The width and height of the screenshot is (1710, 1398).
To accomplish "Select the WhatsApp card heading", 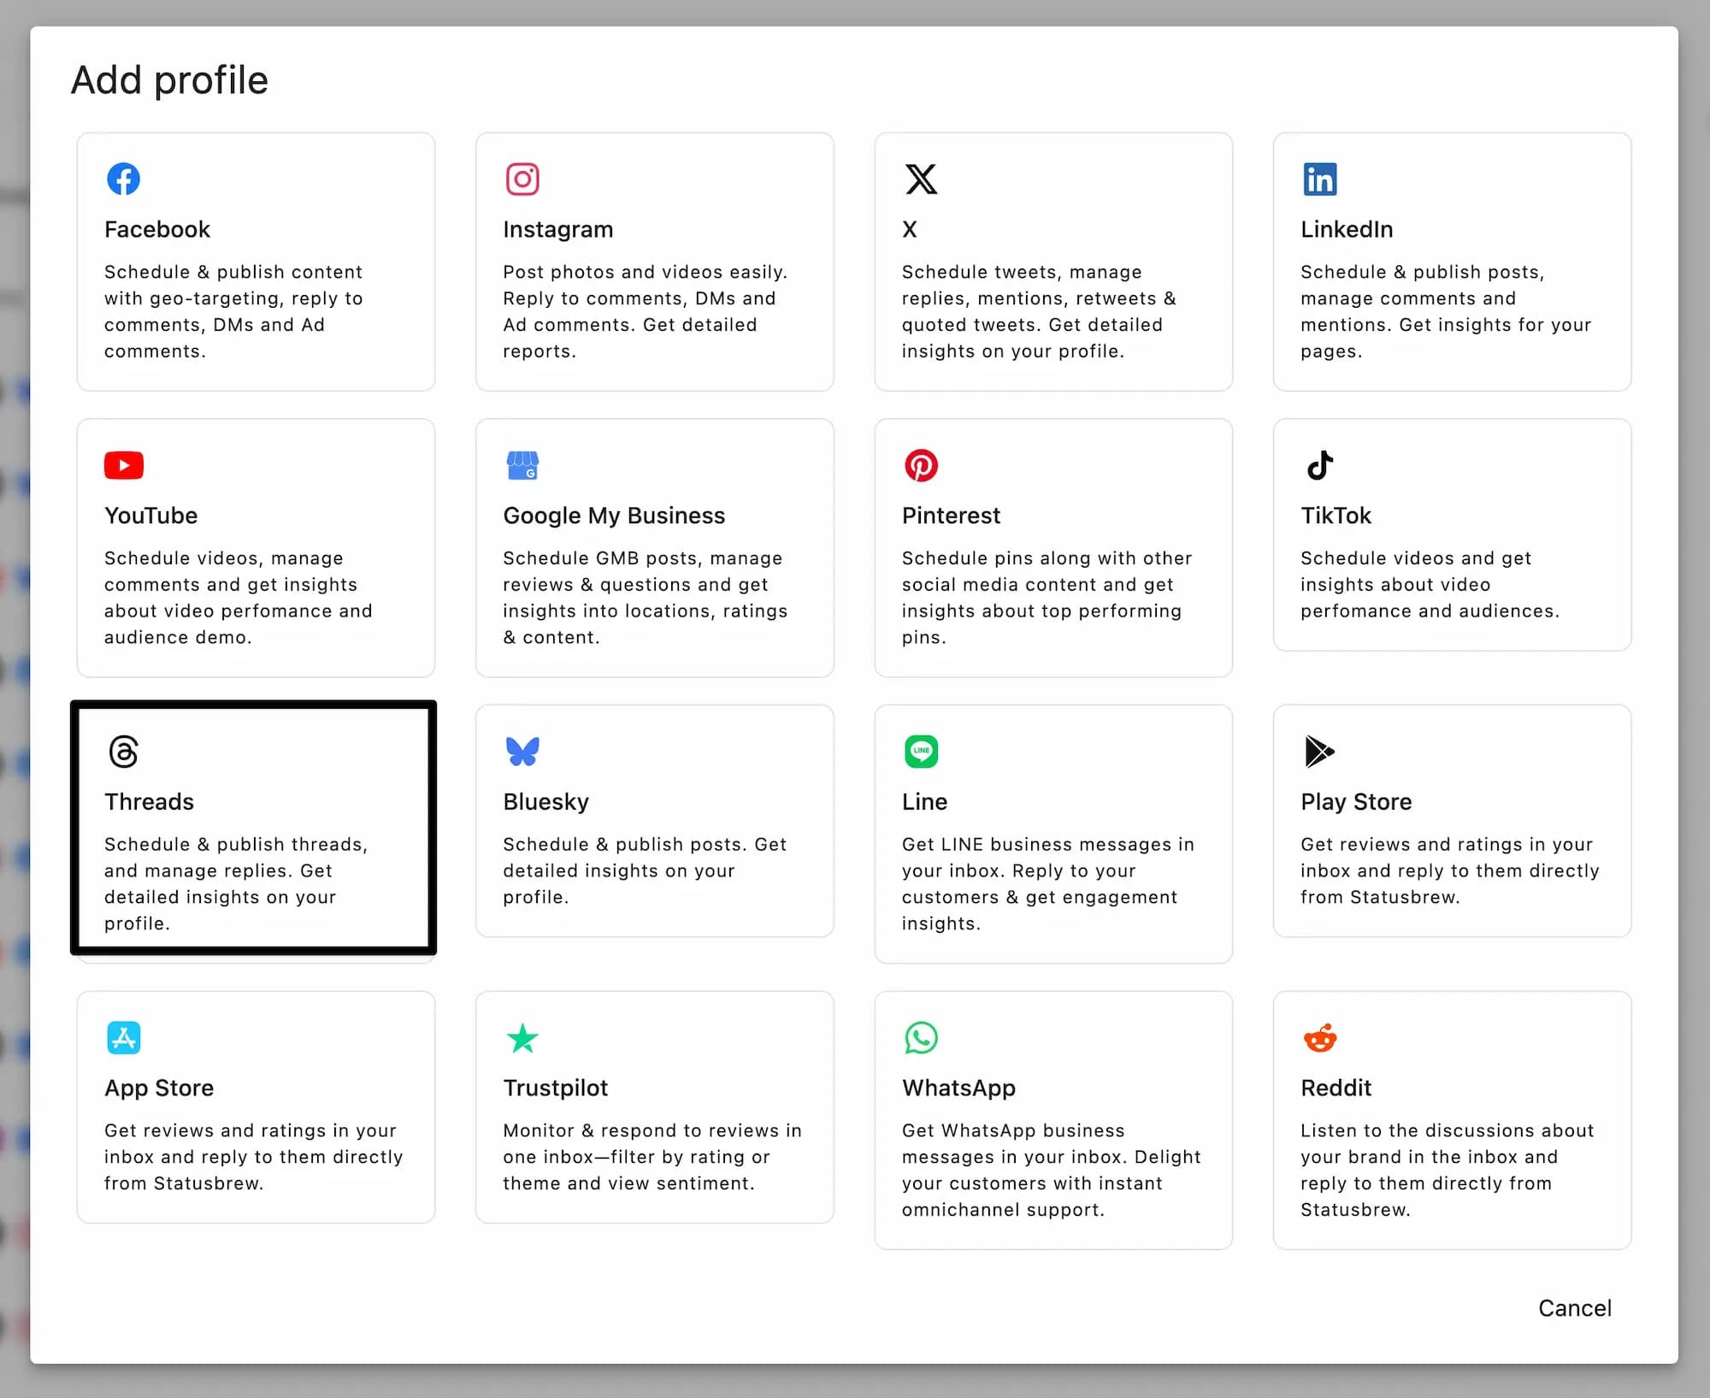I will [958, 1088].
